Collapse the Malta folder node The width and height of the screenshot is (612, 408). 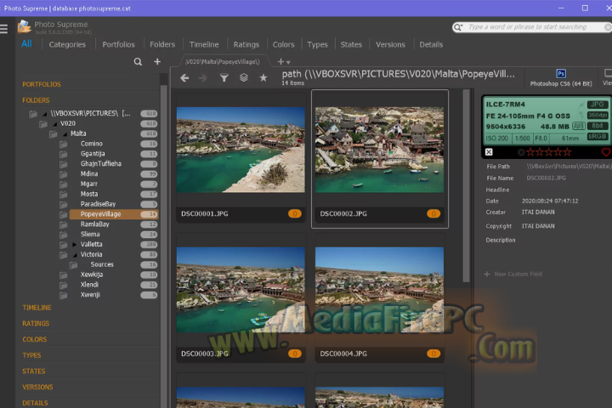[65, 134]
